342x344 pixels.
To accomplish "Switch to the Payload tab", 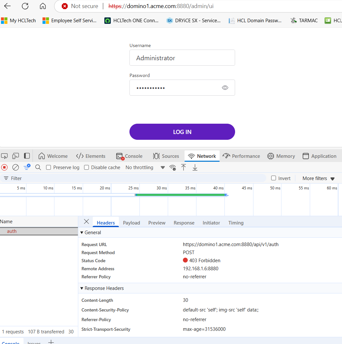I will point(131,223).
